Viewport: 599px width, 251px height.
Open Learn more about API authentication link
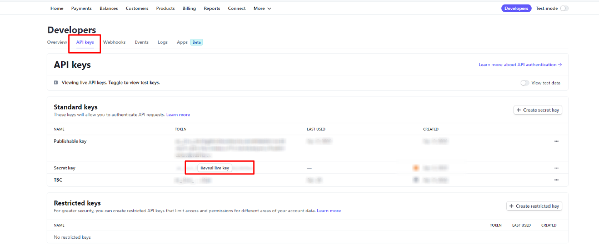[x=520, y=65]
